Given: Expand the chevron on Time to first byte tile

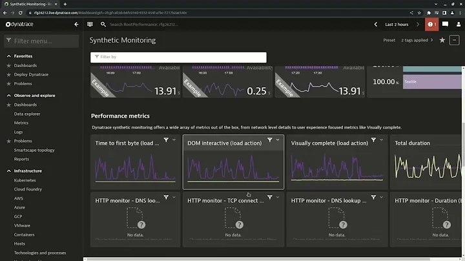Looking at the screenshot, I should point(174,140).
